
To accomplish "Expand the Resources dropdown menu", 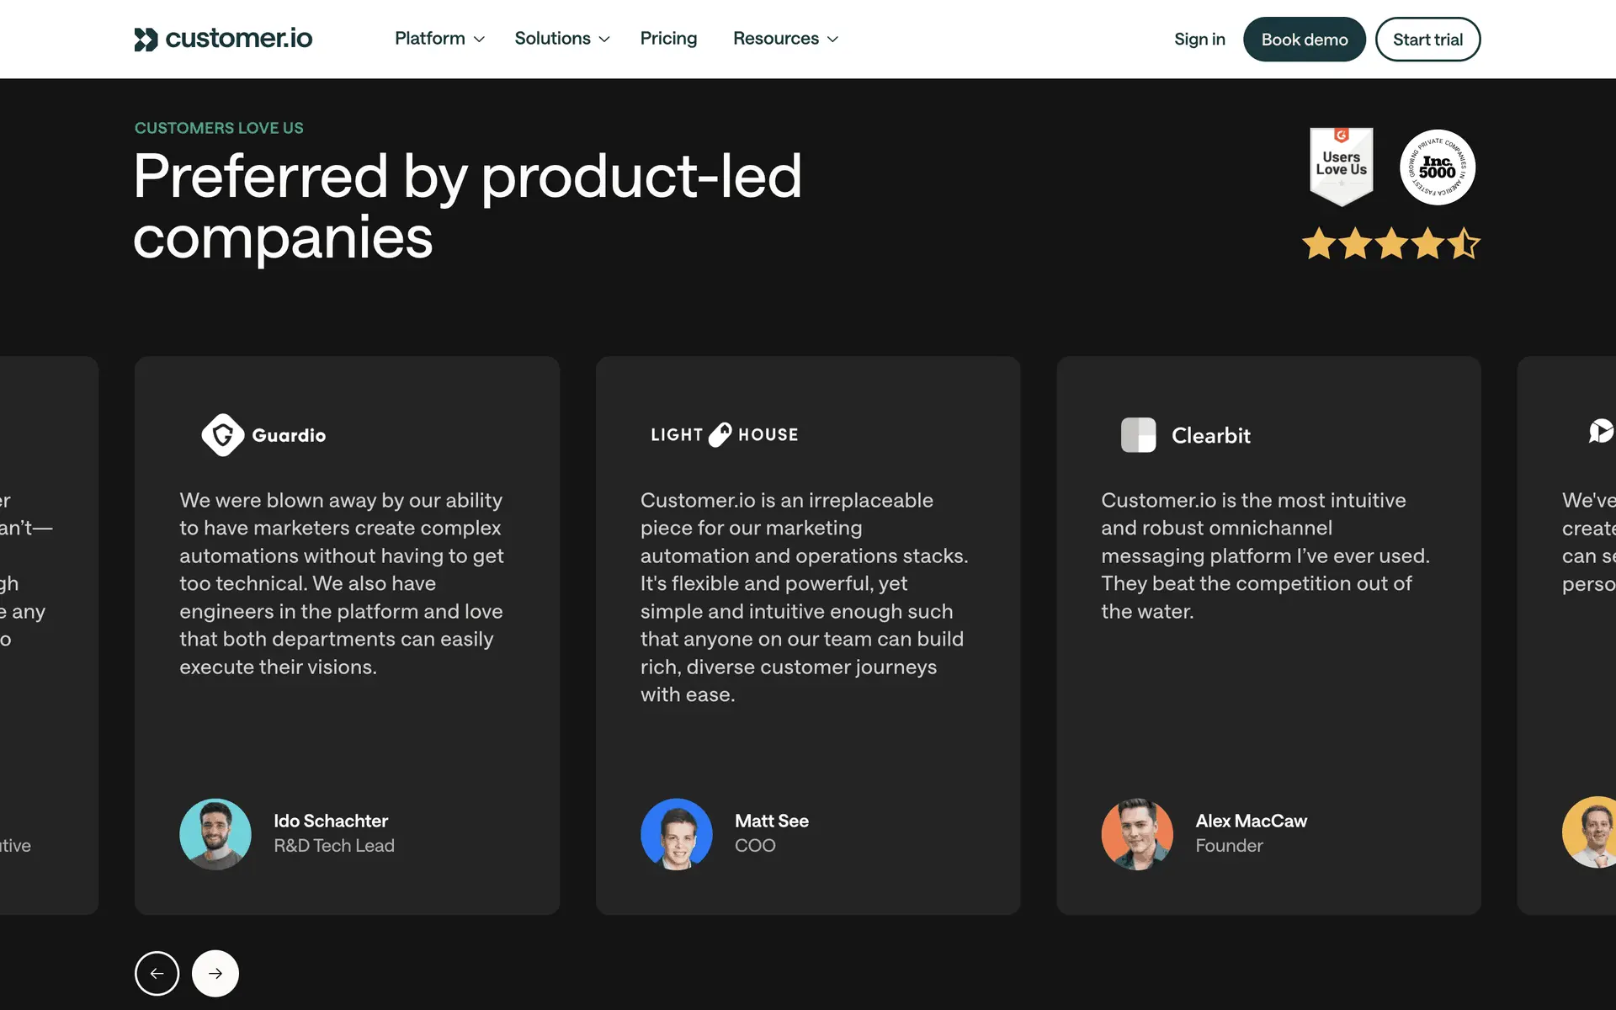I will pos(784,39).
